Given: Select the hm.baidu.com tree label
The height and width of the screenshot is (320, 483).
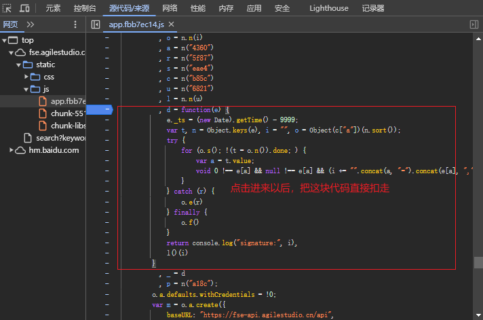Looking at the screenshot, I should click(54, 150).
